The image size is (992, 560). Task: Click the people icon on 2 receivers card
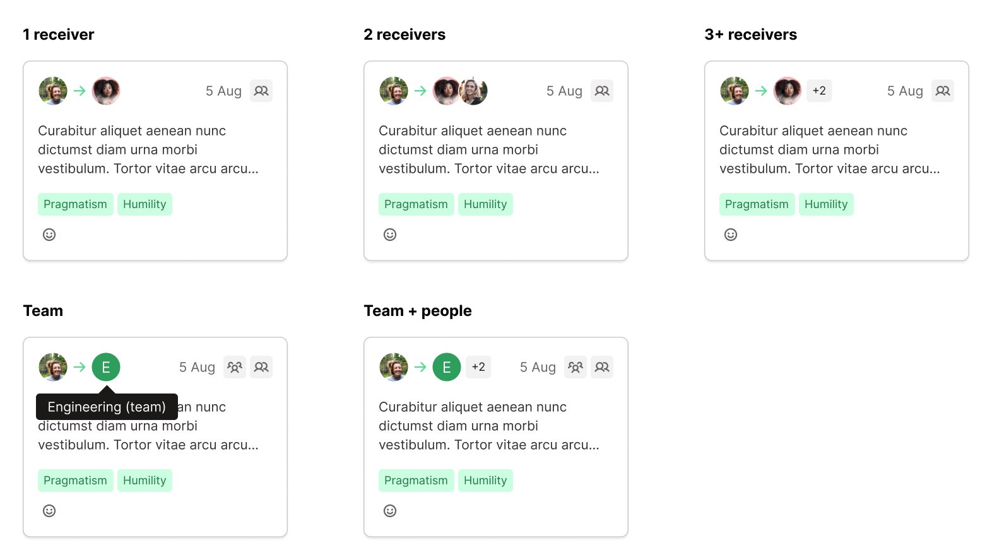click(x=602, y=91)
